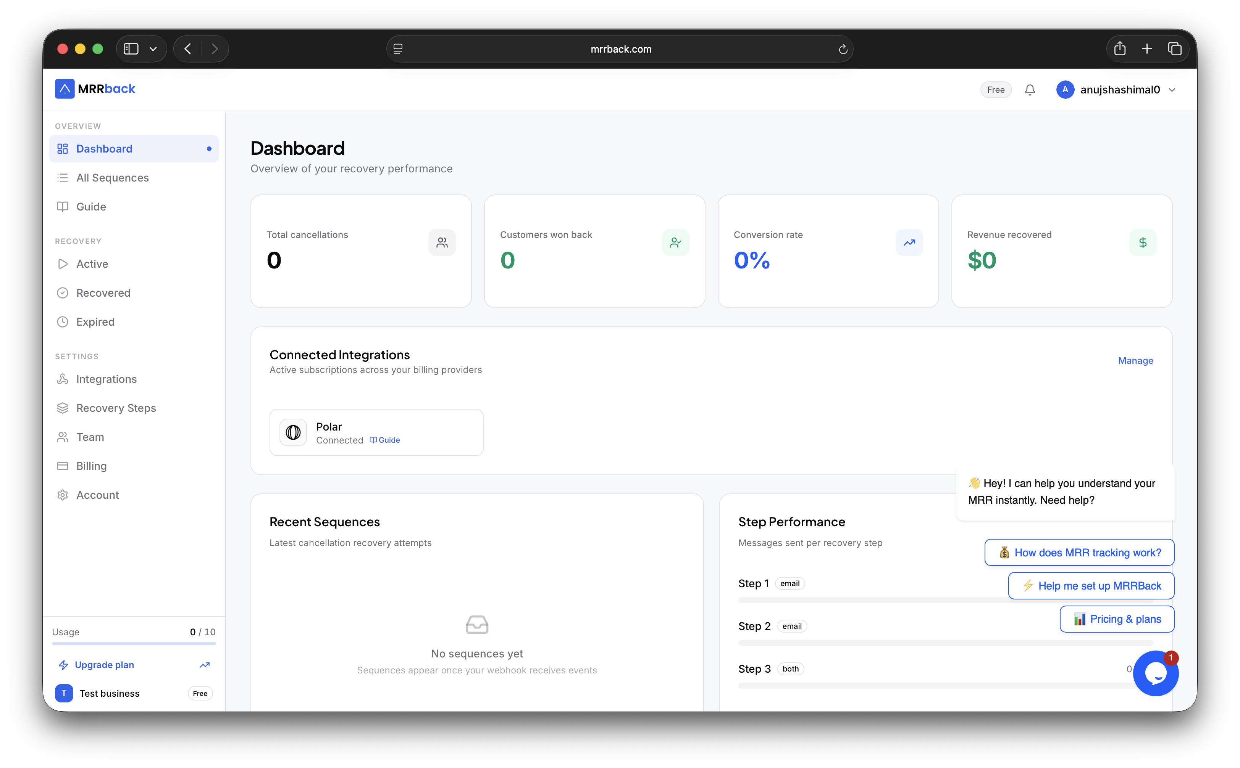Screen dimensions: 1240x768
Task: Click the Manage integrations link
Action: click(1135, 361)
